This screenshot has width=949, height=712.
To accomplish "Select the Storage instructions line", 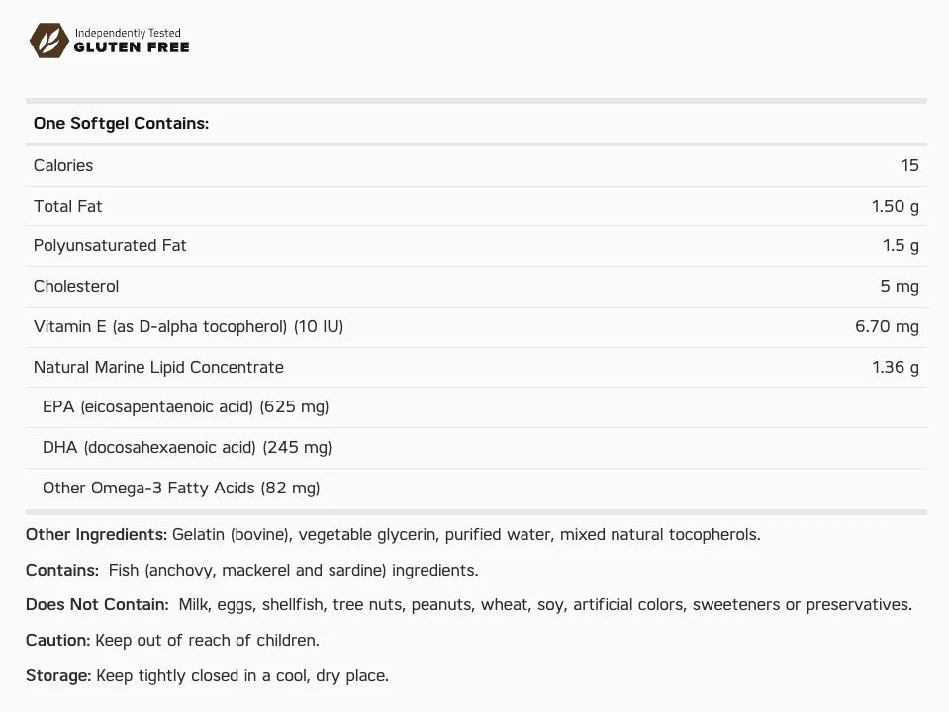I will pos(207,675).
